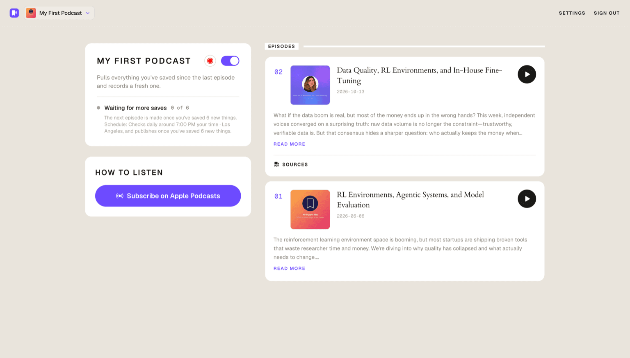
Task: Click episode number 02
Action: pyautogui.click(x=278, y=72)
